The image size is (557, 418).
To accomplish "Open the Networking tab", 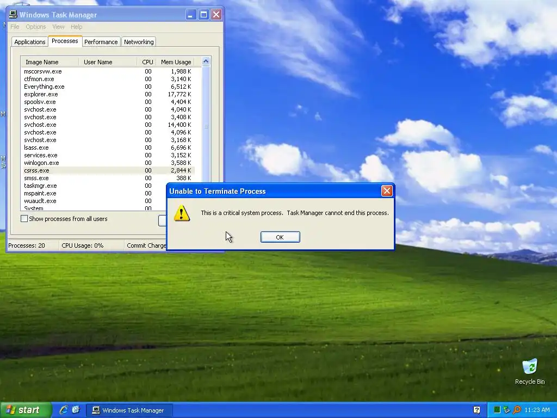I will click(139, 42).
